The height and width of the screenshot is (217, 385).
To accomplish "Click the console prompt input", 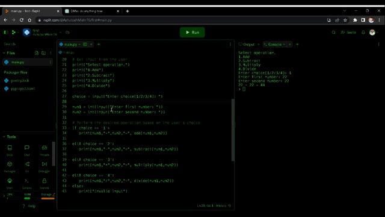I will (x=244, y=89).
